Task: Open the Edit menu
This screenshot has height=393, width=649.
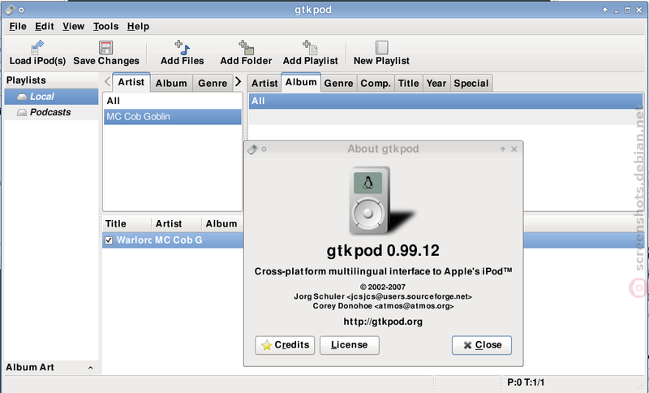Action: [x=45, y=27]
